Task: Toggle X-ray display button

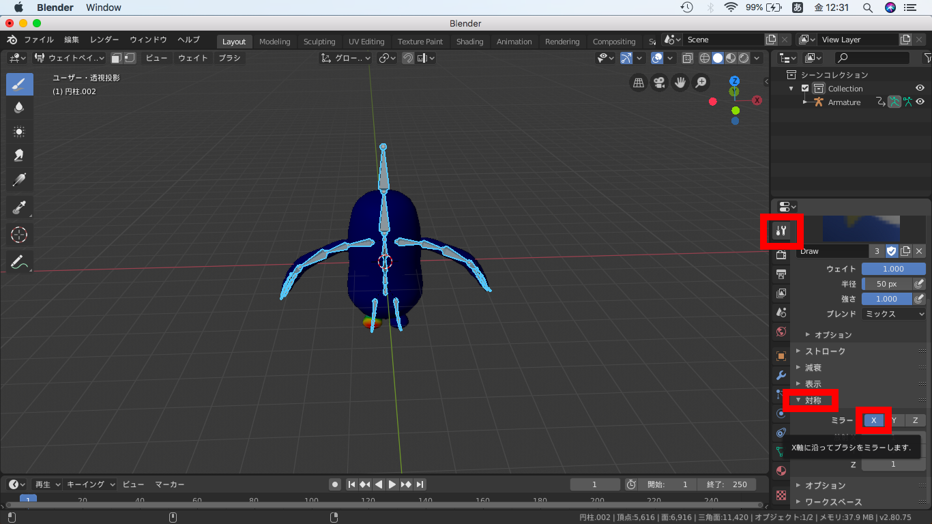Action: click(688, 58)
